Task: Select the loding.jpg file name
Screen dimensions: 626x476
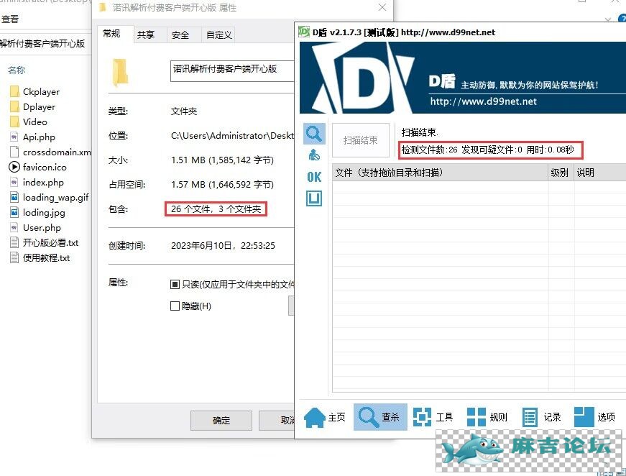Action: pos(44,212)
